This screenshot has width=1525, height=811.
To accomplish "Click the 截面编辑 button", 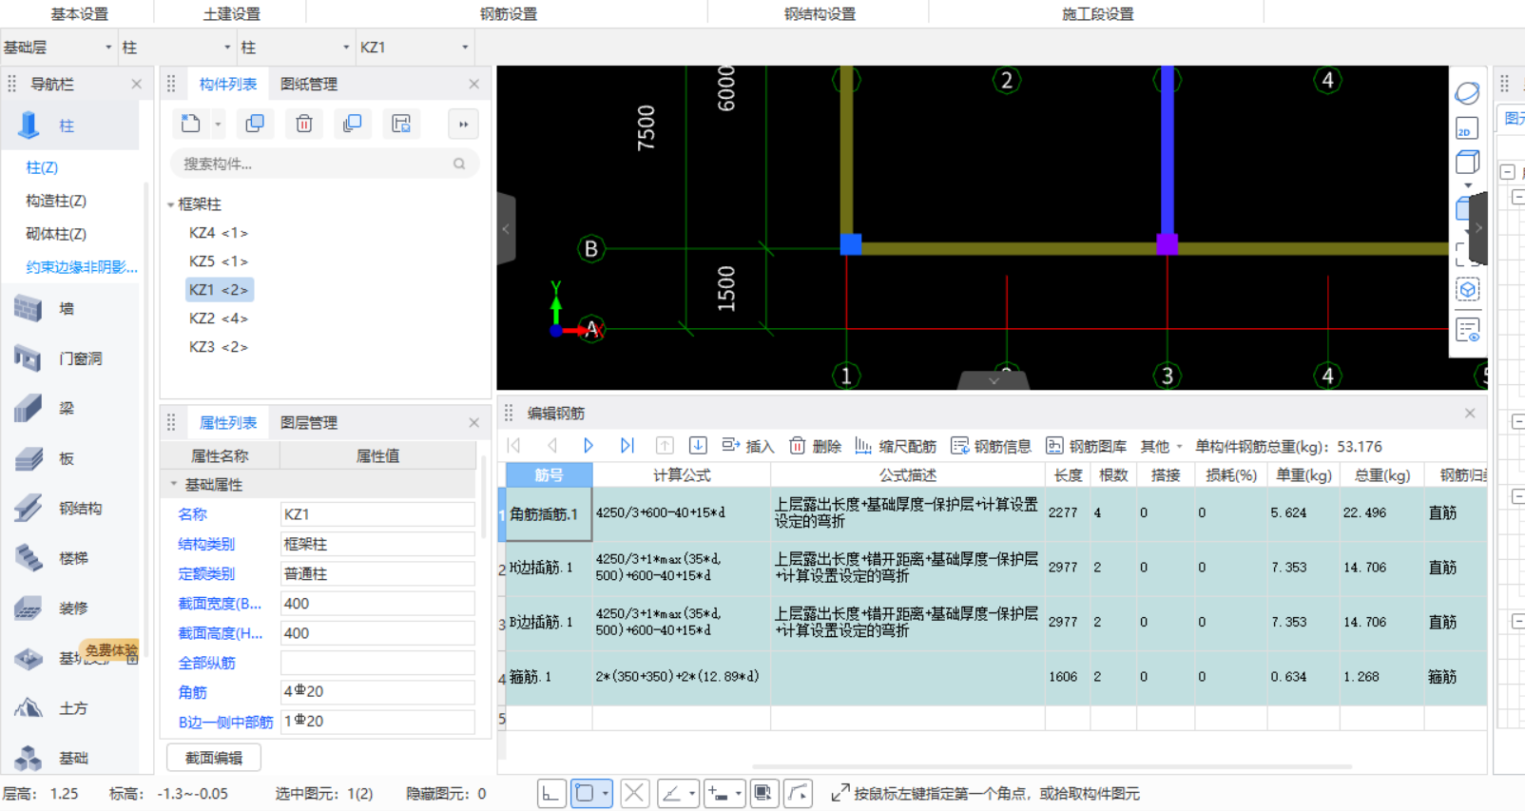I will point(214,758).
